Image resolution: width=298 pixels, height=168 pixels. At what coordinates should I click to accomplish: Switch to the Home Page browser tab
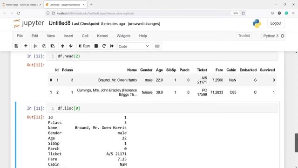click(x=21, y=5)
